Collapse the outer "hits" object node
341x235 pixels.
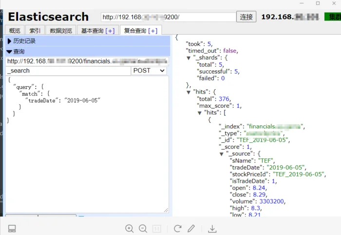[x=189, y=92]
